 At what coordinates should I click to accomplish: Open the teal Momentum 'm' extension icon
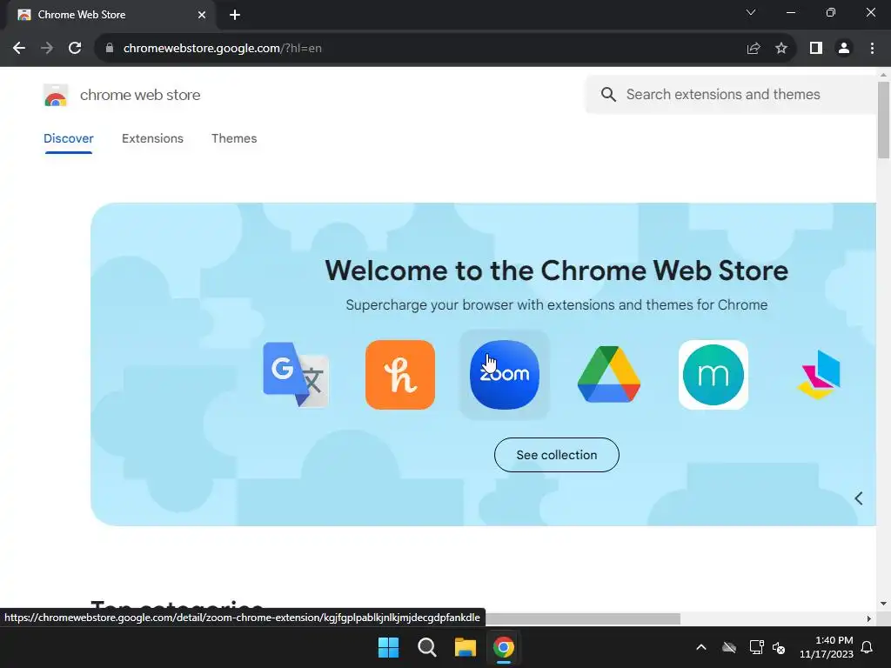[x=713, y=375]
